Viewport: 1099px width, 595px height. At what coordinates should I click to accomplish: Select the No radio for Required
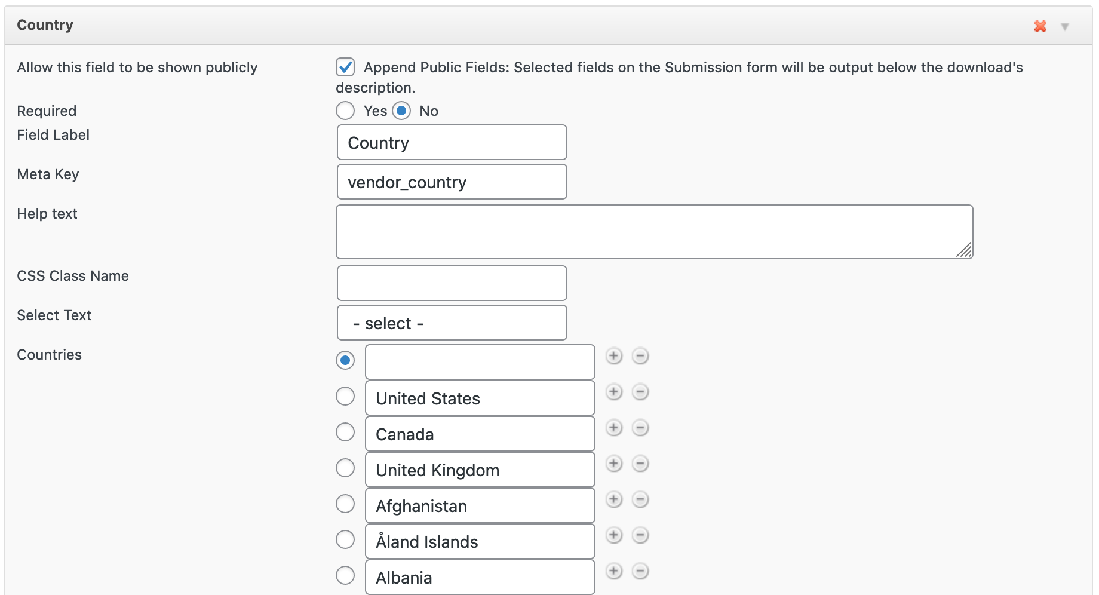(x=401, y=111)
